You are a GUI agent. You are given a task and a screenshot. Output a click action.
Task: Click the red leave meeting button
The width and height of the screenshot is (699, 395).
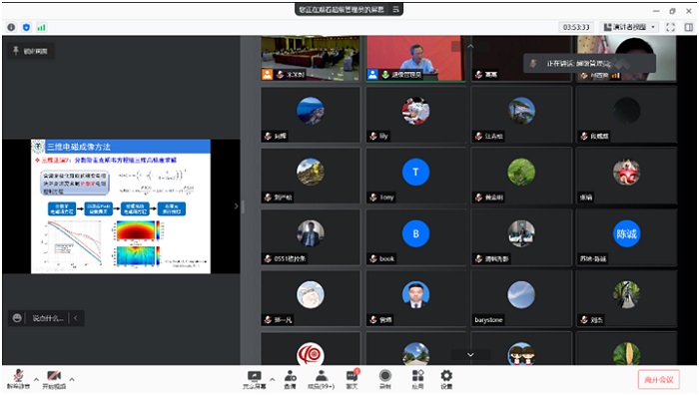pos(658,380)
